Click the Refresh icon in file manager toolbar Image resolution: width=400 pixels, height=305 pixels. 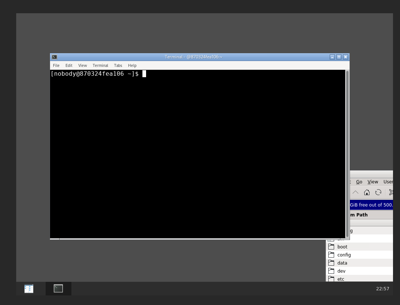click(378, 192)
